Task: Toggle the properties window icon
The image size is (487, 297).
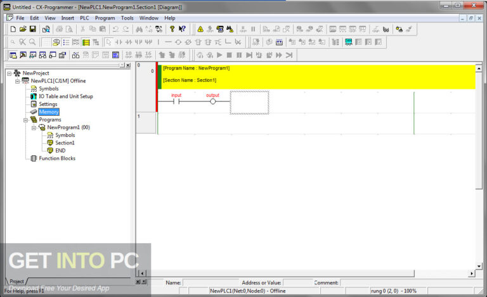Action: [63, 55]
